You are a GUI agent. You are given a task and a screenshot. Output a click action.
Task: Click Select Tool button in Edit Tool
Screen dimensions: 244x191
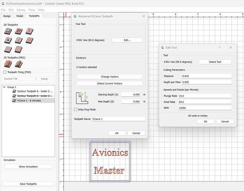pos(215,62)
